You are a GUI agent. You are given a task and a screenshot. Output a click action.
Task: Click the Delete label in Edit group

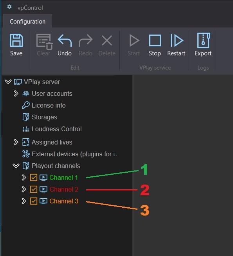click(107, 53)
